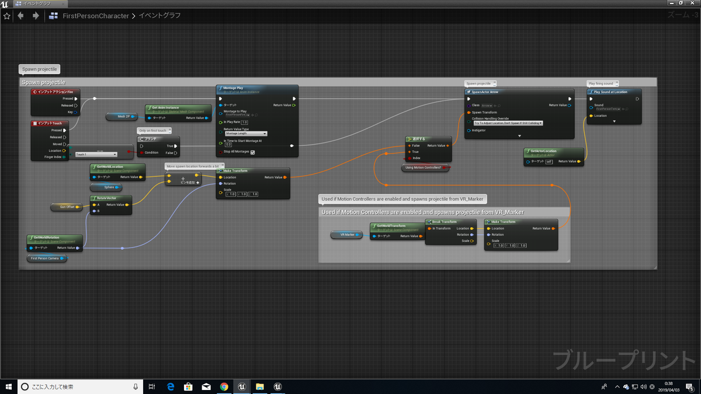Click the In Transform pin on Break Transform
This screenshot has height=394, width=701.
429,228
